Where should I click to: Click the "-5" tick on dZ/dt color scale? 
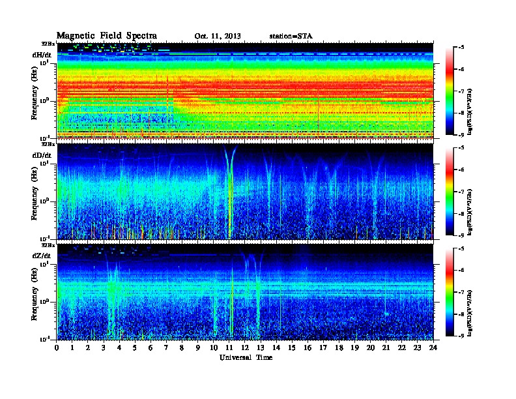461,248
